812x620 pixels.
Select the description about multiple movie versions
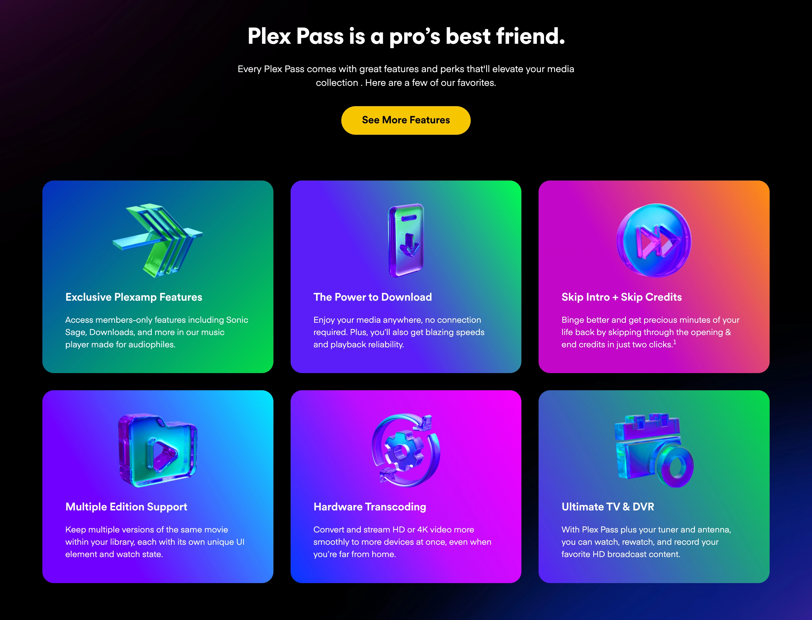155,542
